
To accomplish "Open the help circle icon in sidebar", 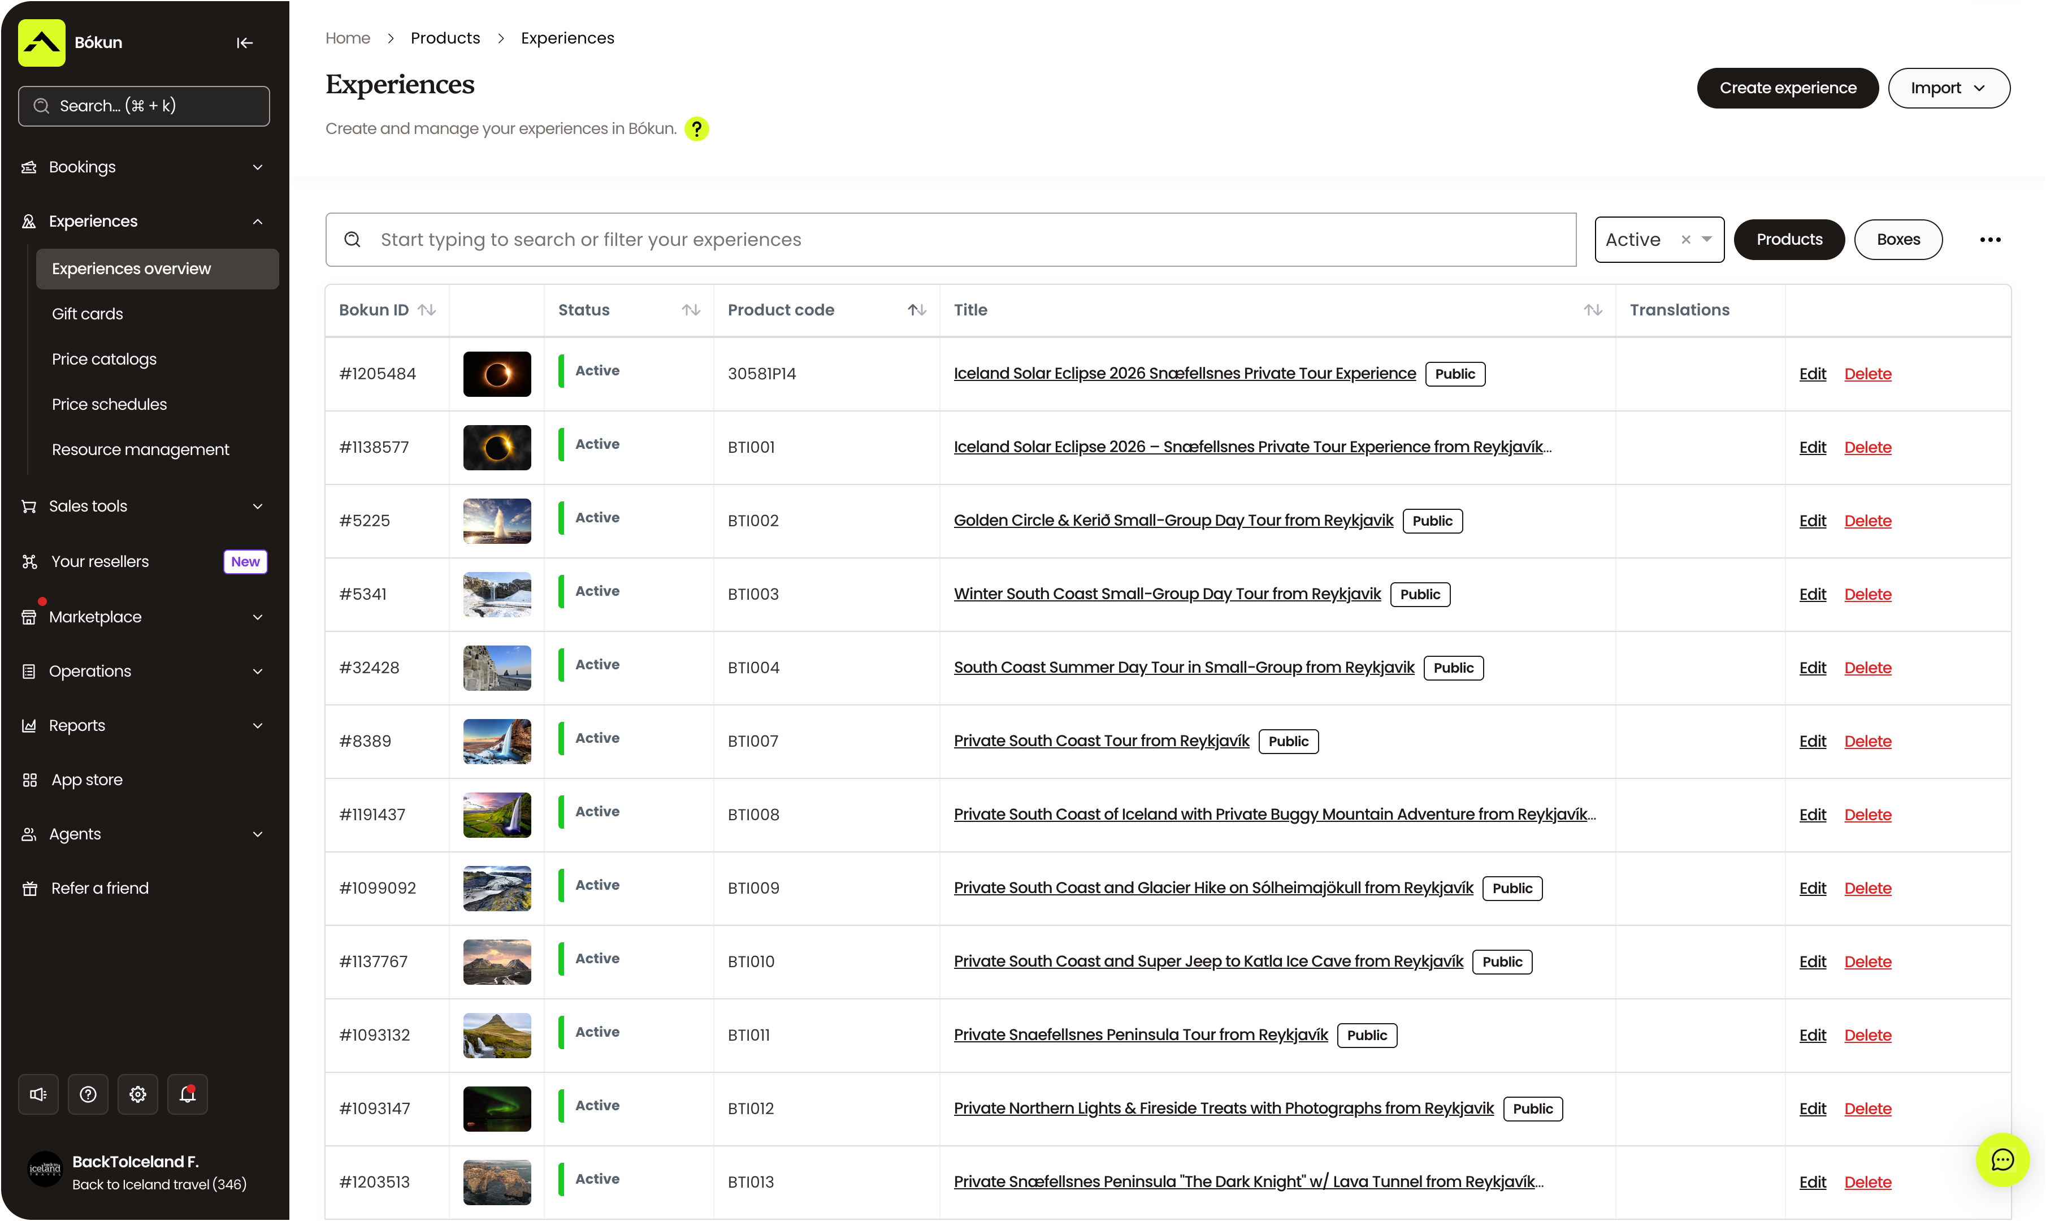I will coord(88,1094).
